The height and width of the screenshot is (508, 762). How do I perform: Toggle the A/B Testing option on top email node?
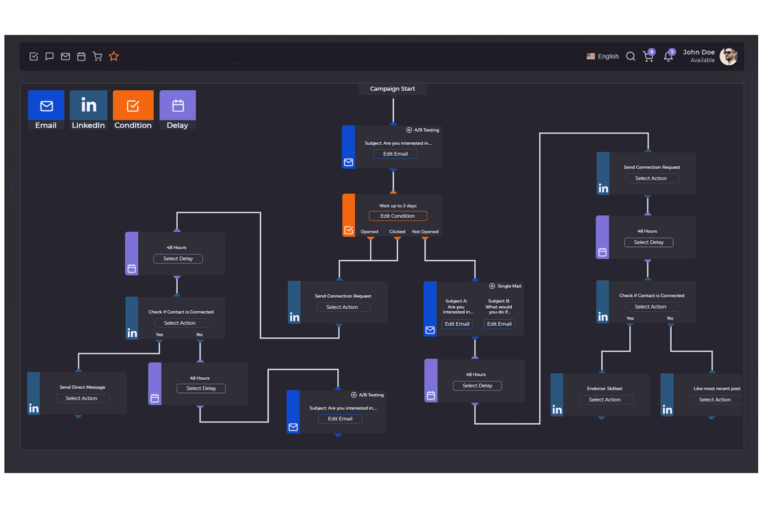(423, 130)
